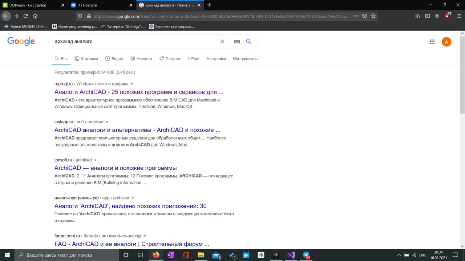Screen dimensions: 465x261
Task: Click the Windows taskbar search box
Action: point(67,255)
